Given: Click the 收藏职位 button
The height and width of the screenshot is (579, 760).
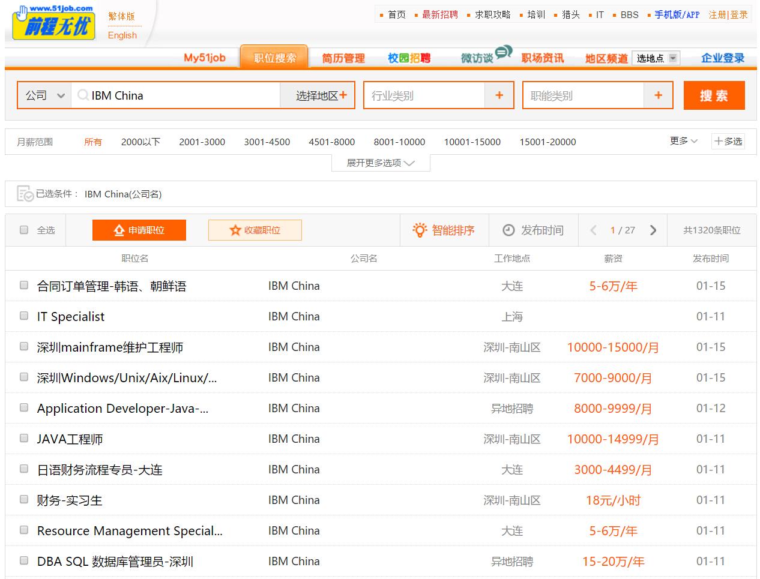Looking at the screenshot, I should coord(255,230).
